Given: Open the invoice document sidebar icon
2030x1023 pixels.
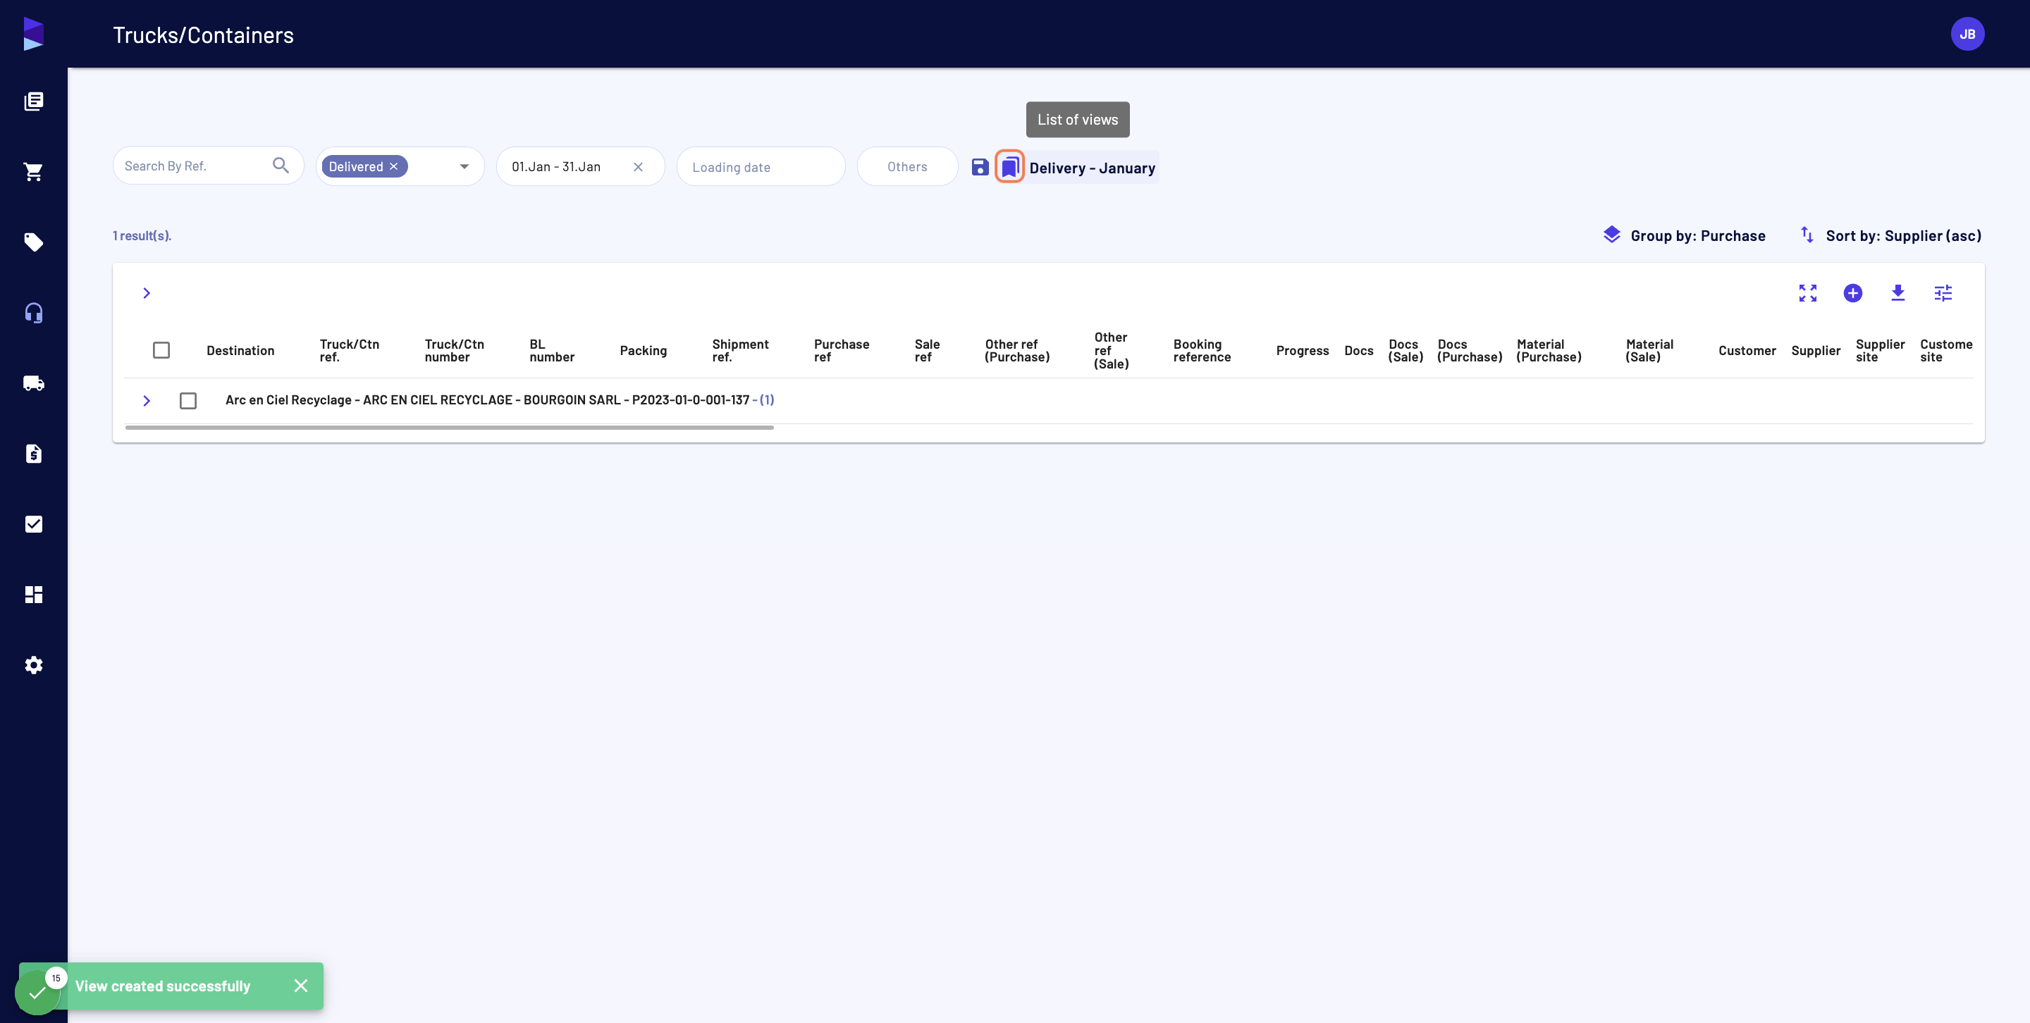Looking at the screenshot, I should click(33, 454).
